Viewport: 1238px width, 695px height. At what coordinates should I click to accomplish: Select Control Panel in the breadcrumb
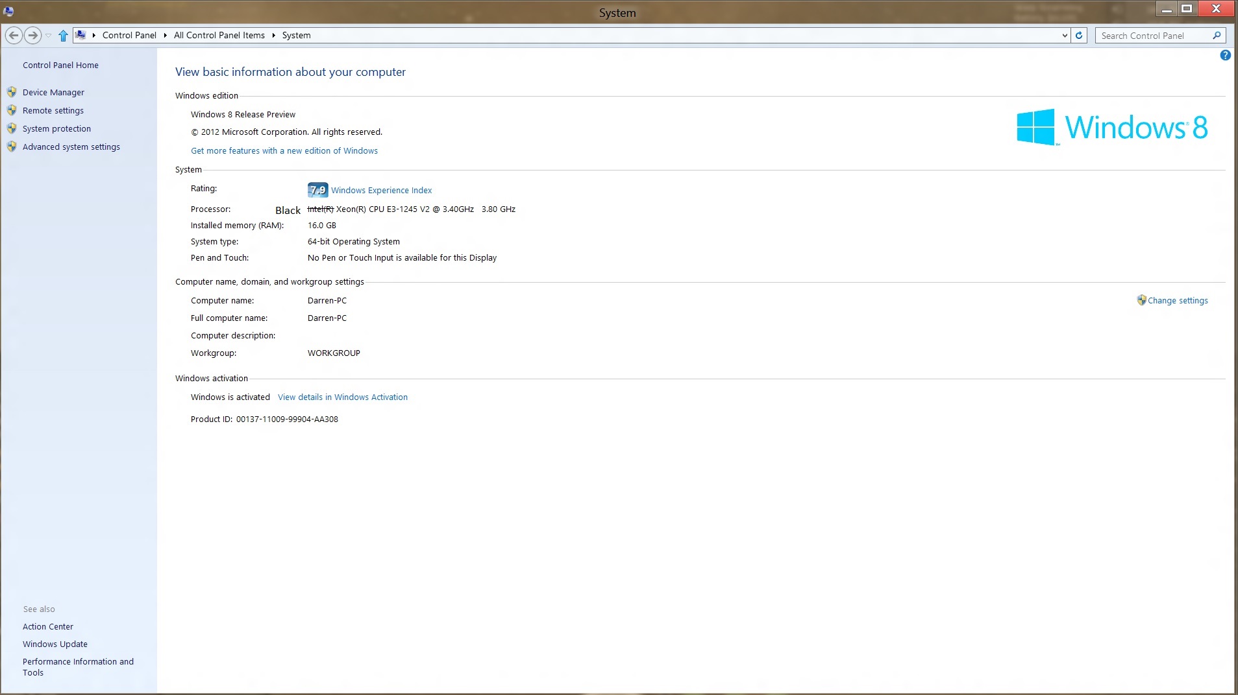pos(129,36)
